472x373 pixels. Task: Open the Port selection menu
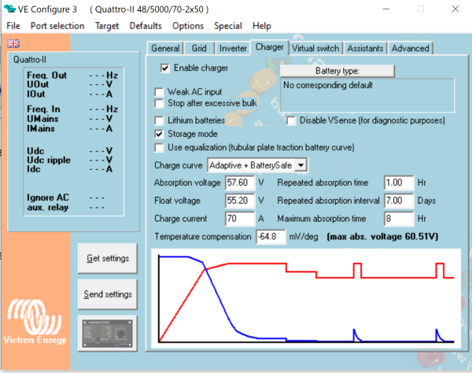[57, 26]
